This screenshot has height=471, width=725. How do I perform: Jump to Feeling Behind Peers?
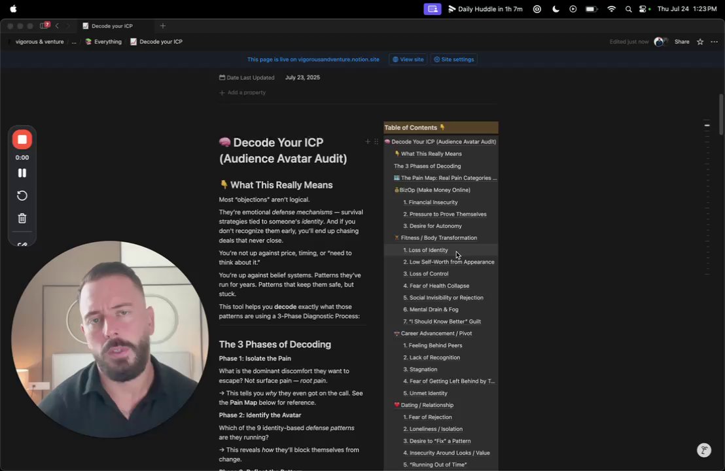coord(433,345)
